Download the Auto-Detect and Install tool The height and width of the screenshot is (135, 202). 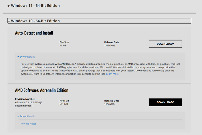coord(165,44)
